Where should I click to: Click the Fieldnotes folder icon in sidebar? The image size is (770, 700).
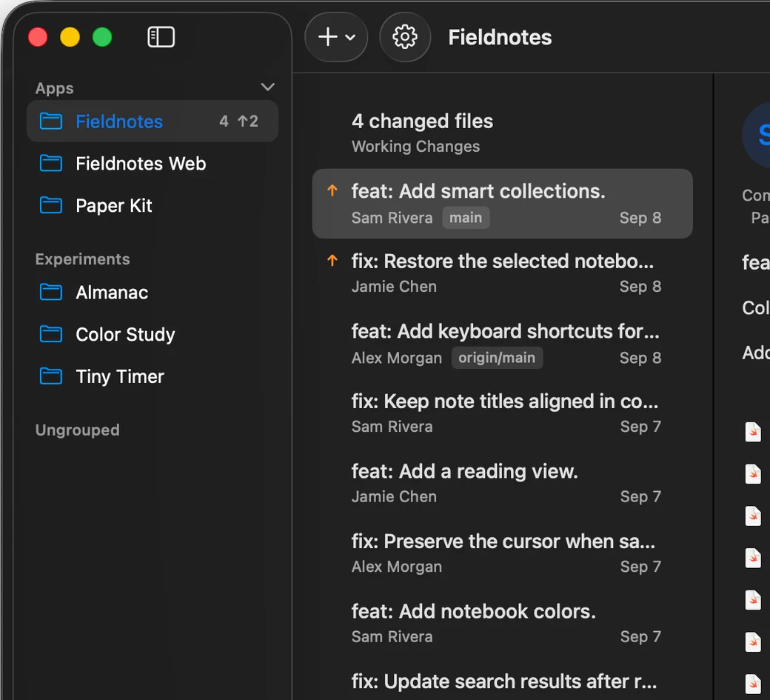51,121
